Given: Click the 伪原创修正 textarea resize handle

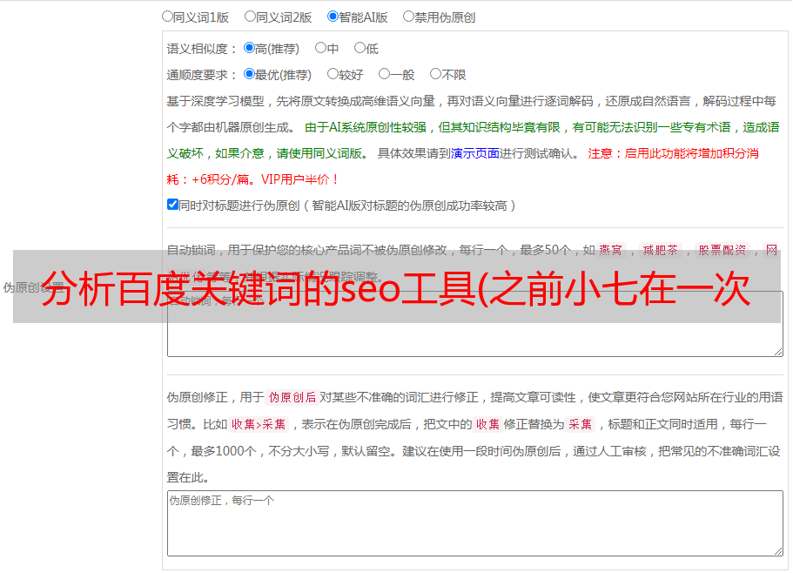Looking at the screenshot, I should point(778,551).
